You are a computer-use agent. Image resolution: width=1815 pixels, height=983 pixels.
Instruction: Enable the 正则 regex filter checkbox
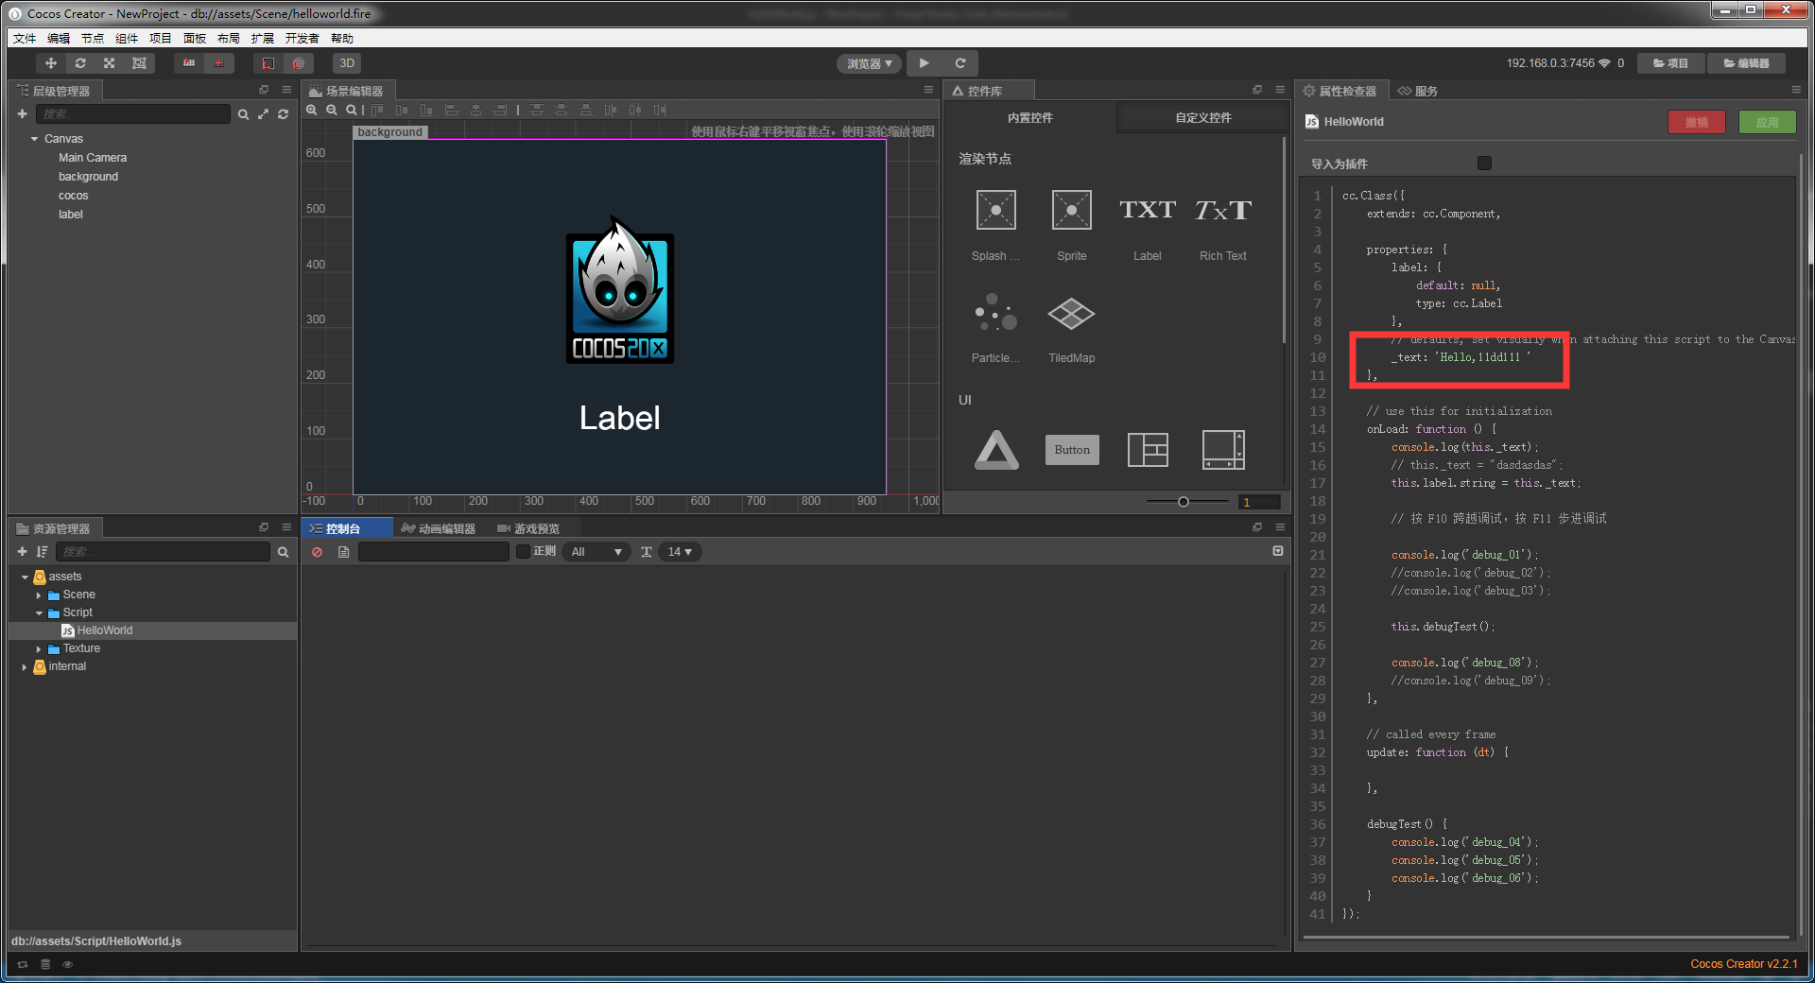click(522, 552)
